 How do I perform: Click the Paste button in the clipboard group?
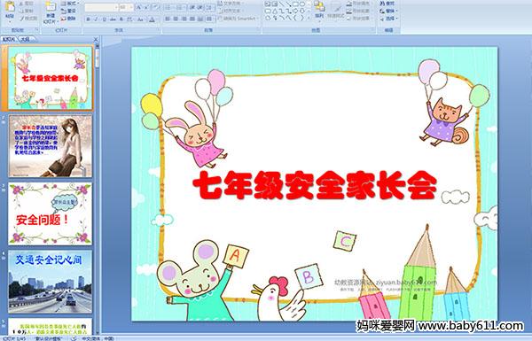click(x=10, y=12)
